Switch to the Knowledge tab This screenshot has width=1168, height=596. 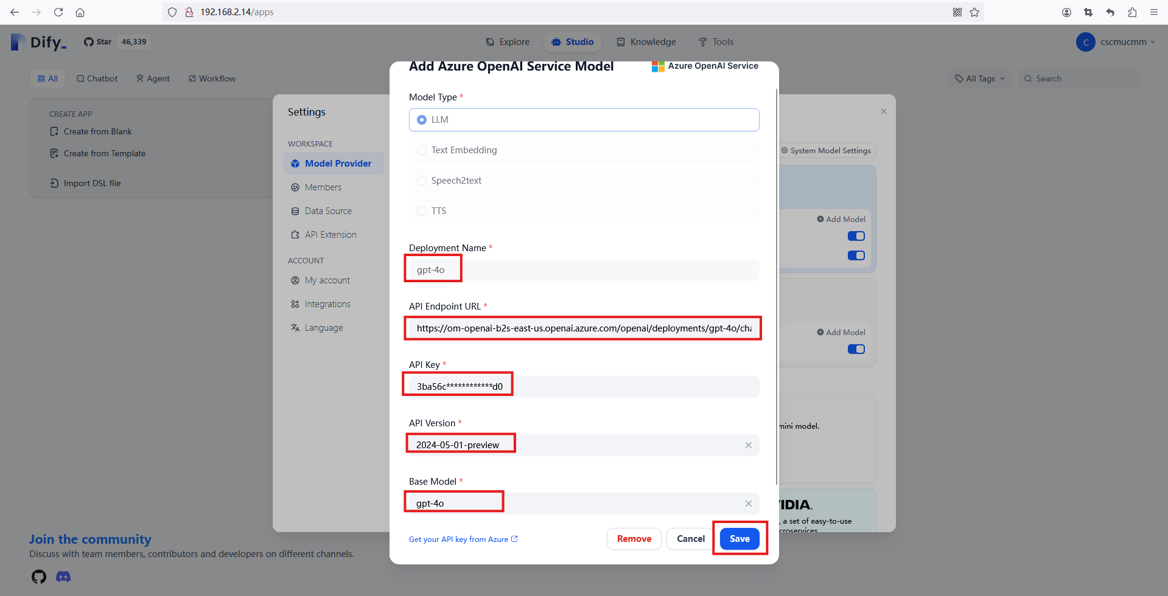[646, 42]
